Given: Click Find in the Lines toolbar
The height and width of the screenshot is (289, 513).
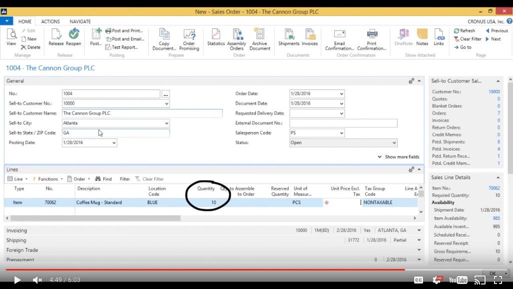Looking at the screenshot, I should point(103,179).
